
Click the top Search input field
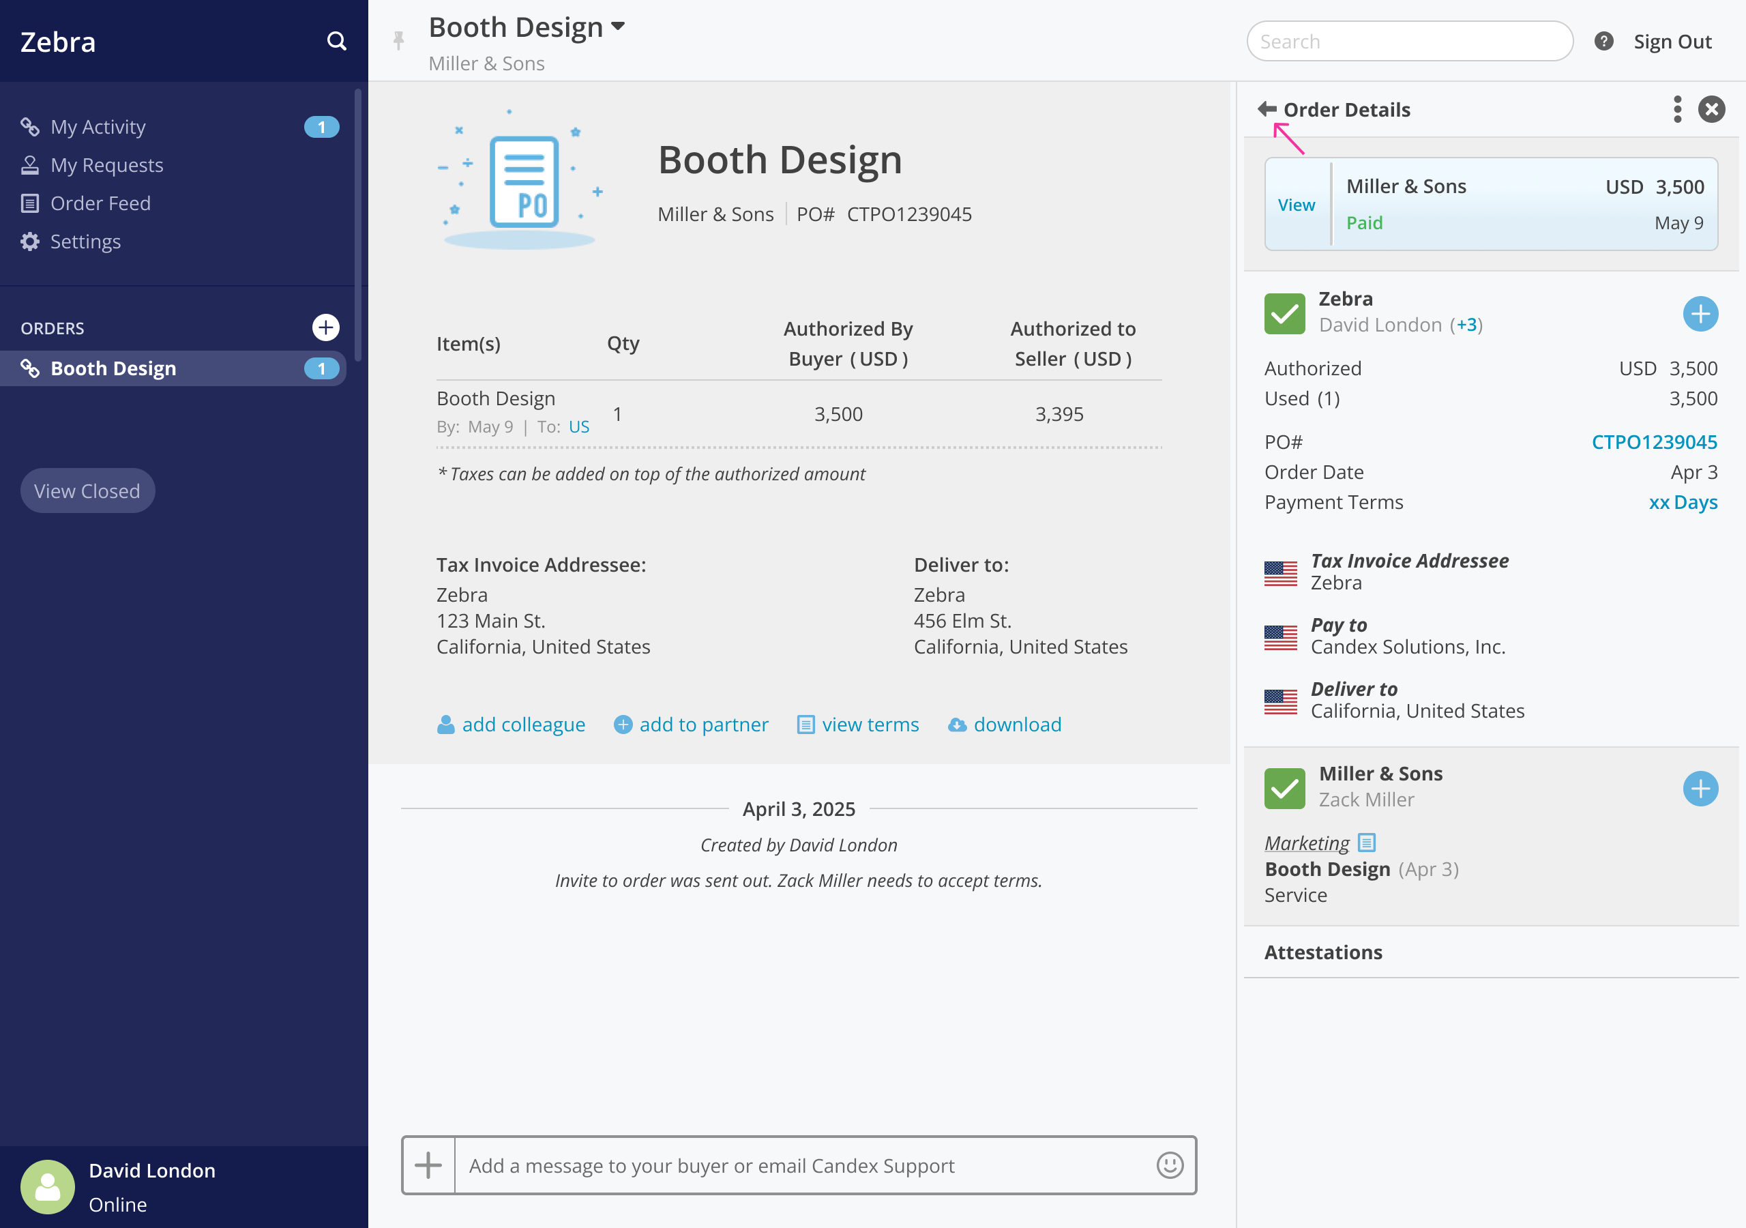tap(1409, 41)
